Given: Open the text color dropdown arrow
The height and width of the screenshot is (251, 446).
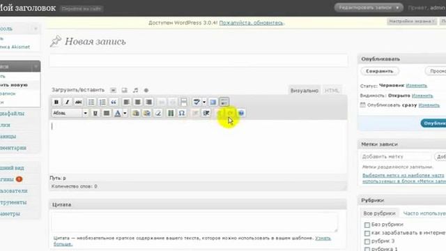Looking at the screenshot, I should coord(125,113).
